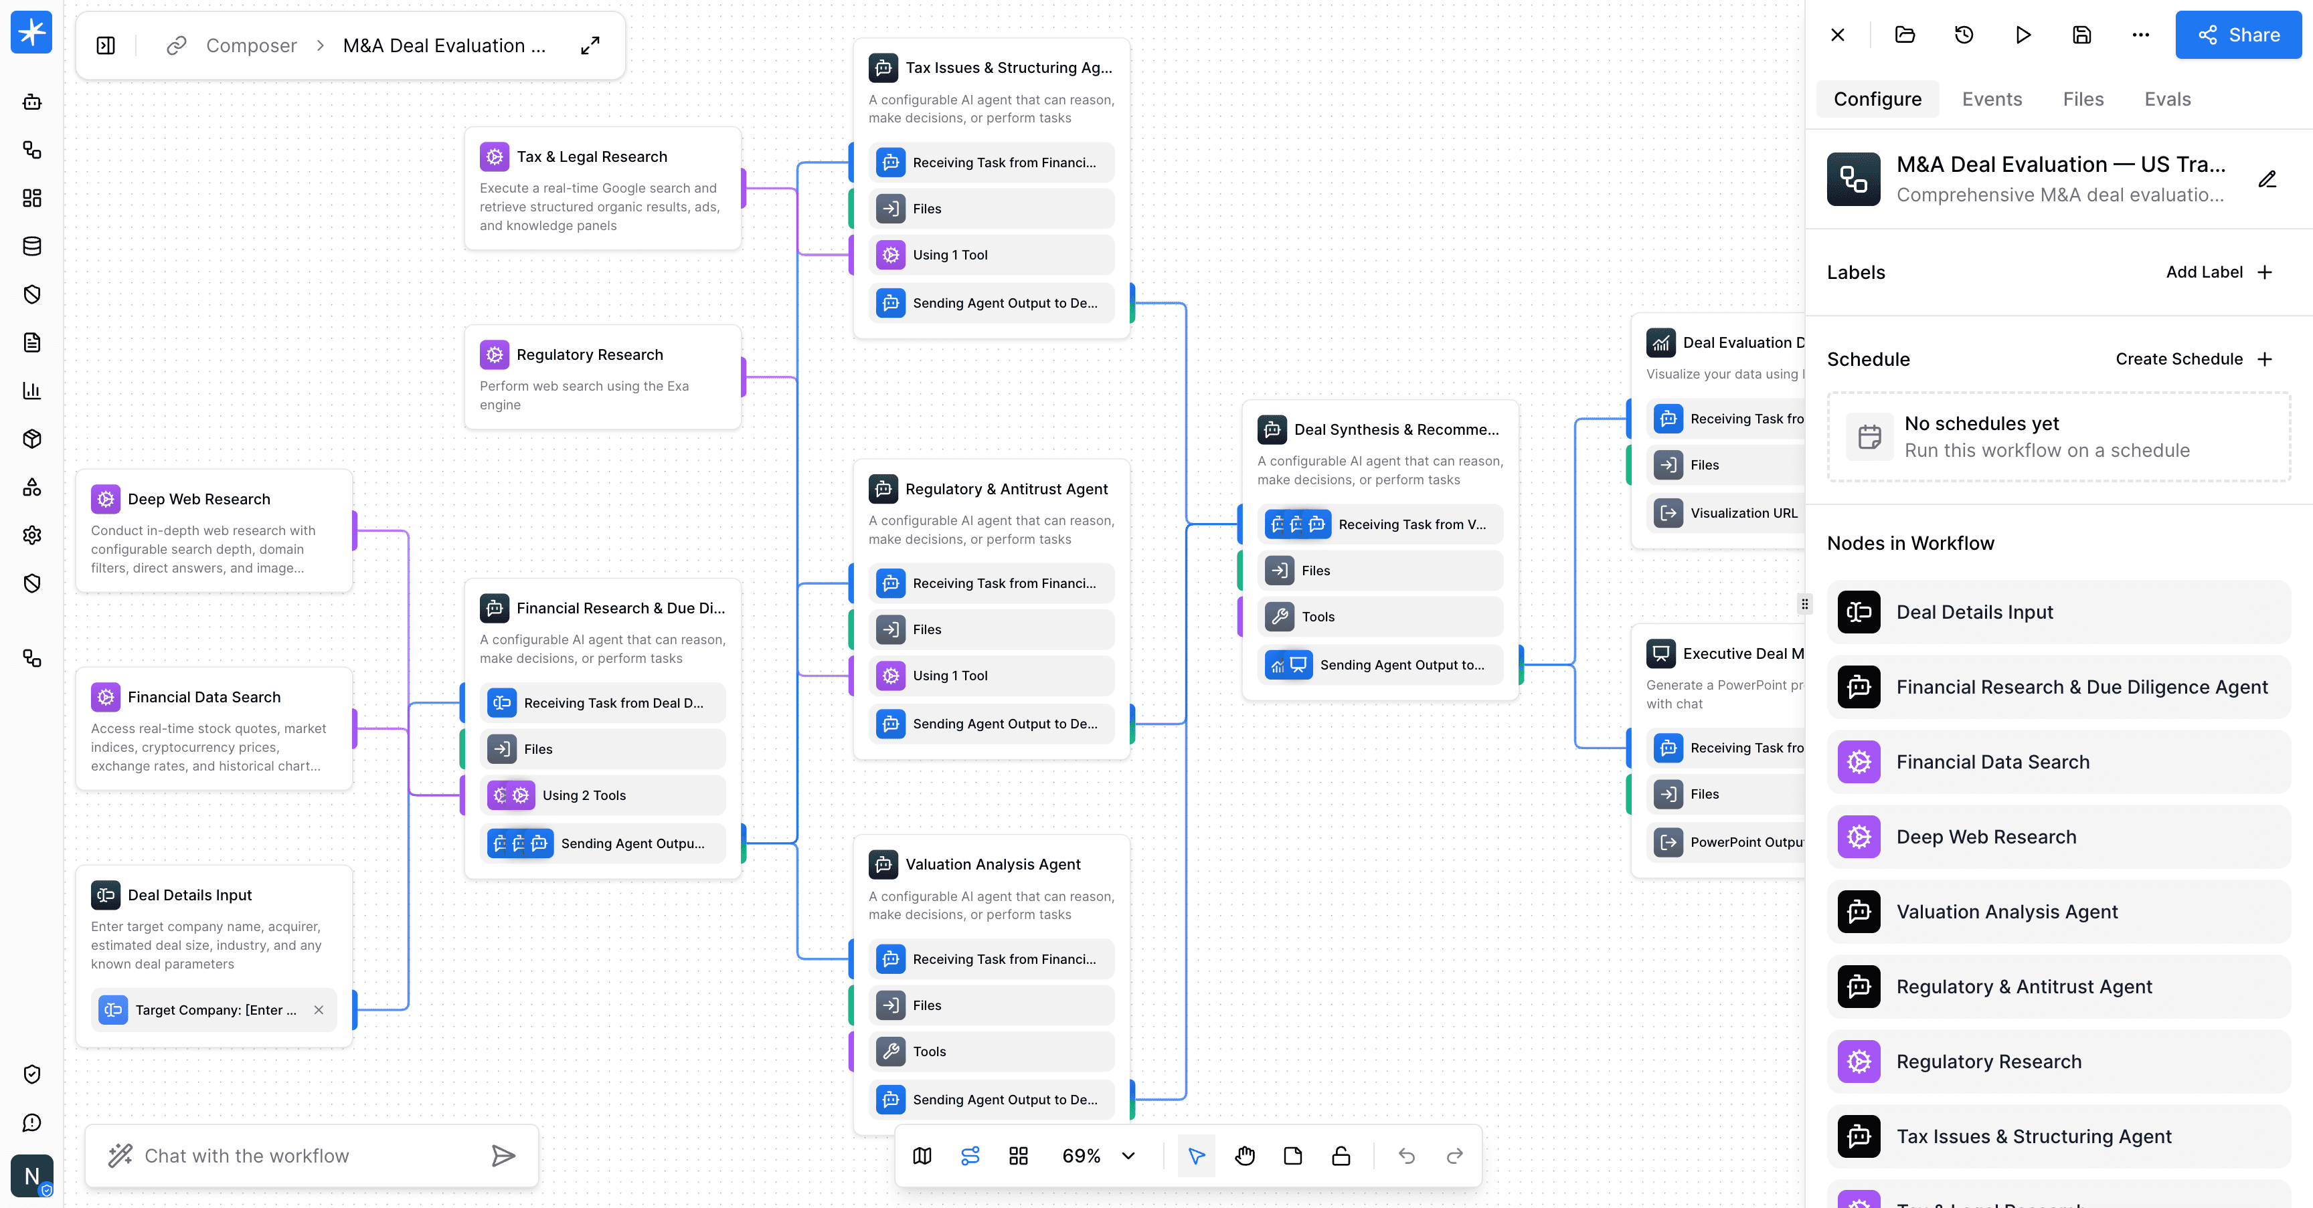The image size is (2313, 1208).
Task: Click the auto-layout icon in bottom toolbar
Action: point(970,1156)
